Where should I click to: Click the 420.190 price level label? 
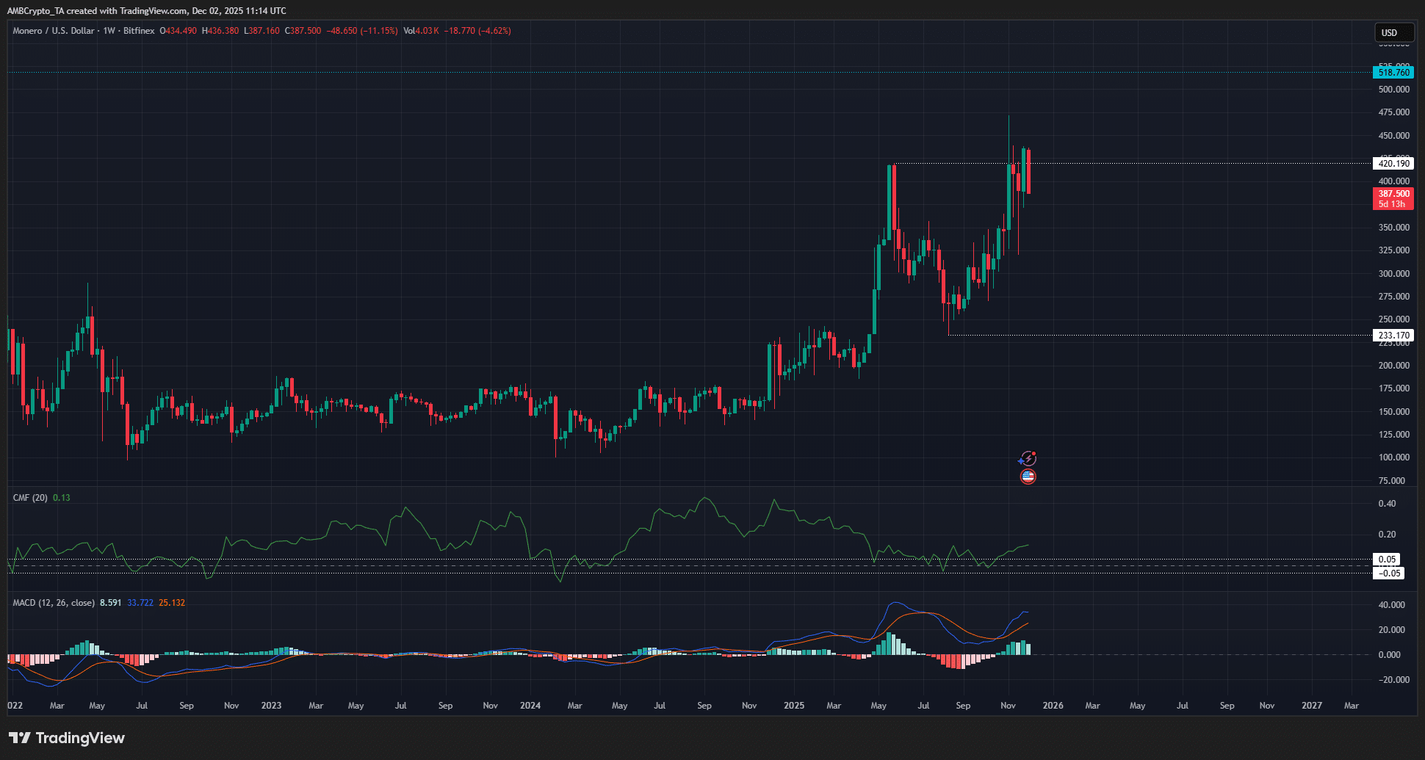coord(1393,164)
